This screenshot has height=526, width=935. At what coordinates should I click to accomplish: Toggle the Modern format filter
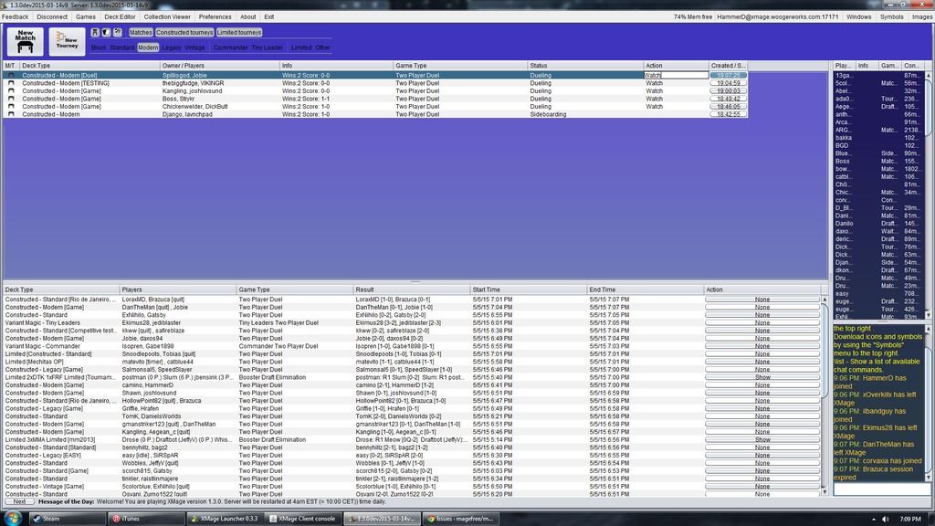pos(147,47)
